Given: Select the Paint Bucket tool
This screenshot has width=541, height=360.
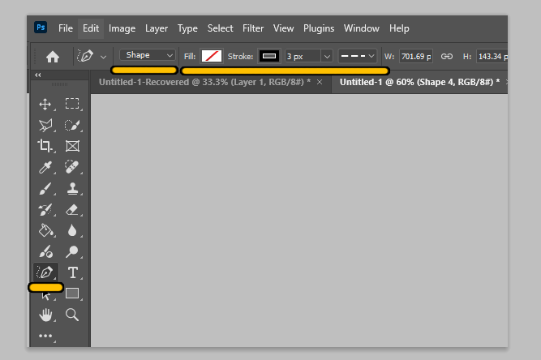Looking at the screenshot, I should (45, 231).
